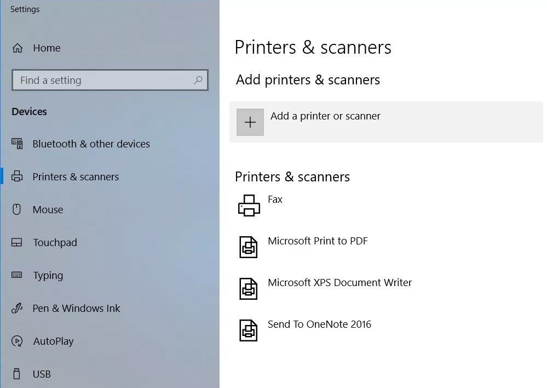Image resolution: width=547 pixels, height=388 pixels.
Task: Select the Printers & scanners sidebar icon
Action: 17,176
